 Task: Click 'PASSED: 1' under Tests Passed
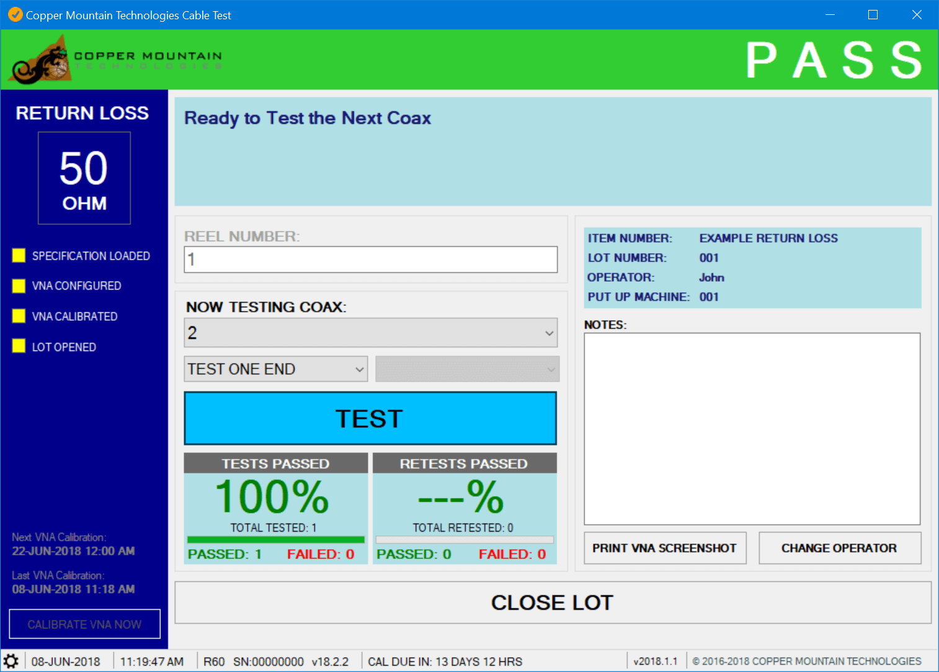tap(225, 554)
